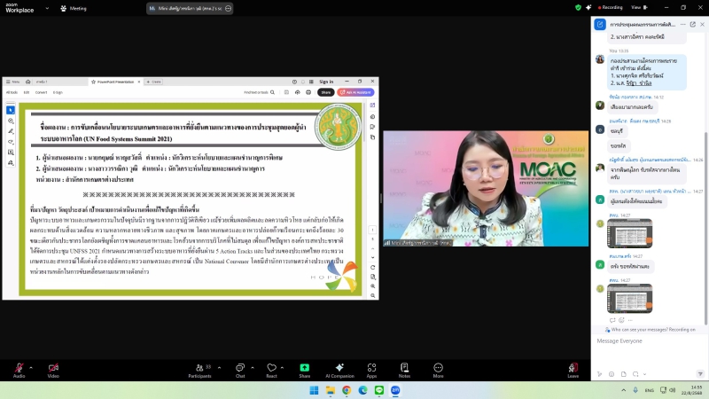Image resolution: width=709 pixels, height=399 pixels.
Task: Switch to the Meeting tab at top
Action: (x=77, y=8)
